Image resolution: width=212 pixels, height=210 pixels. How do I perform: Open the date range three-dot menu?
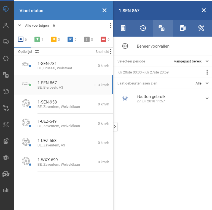pyautogui.click(x=207, y=72)
